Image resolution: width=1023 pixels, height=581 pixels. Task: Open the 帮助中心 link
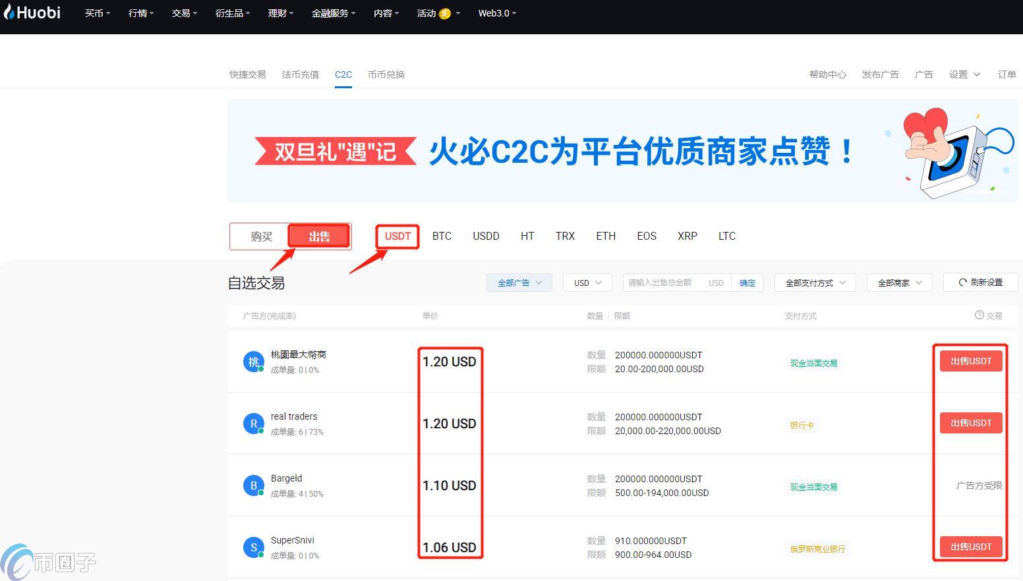pos(828,74)
